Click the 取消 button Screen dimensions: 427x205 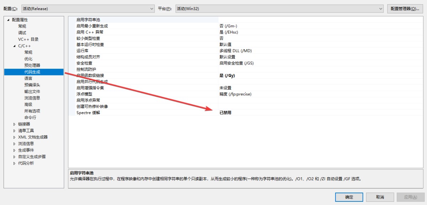(380, 197)
